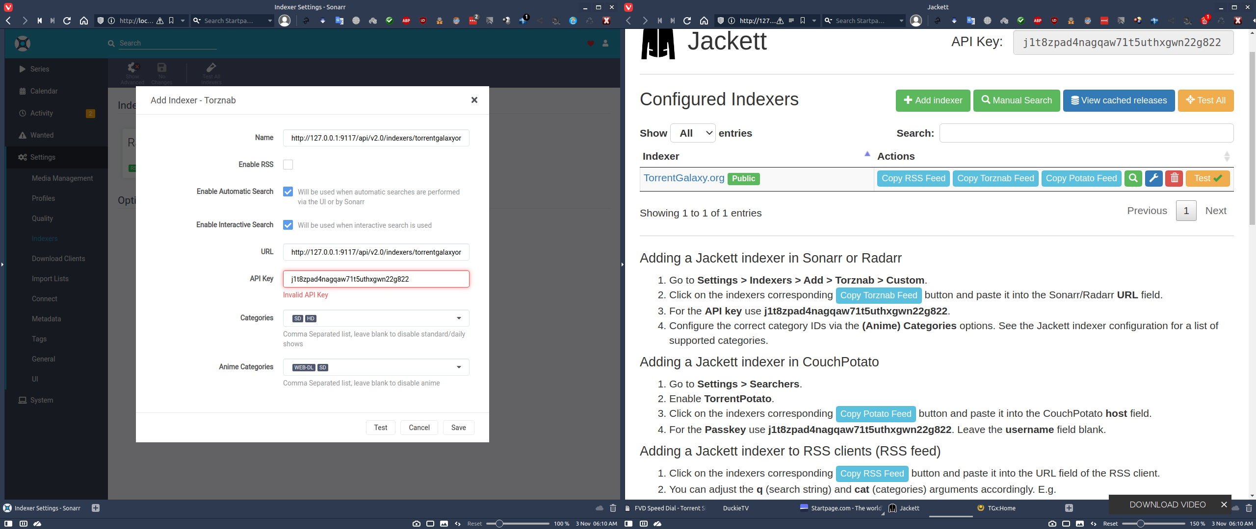Reload the Sonarr browser page
This screenshot has width=1256, height=529.
(67, 21)
